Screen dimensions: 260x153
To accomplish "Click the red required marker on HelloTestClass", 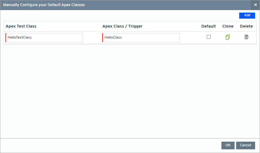I will point(6,38).
